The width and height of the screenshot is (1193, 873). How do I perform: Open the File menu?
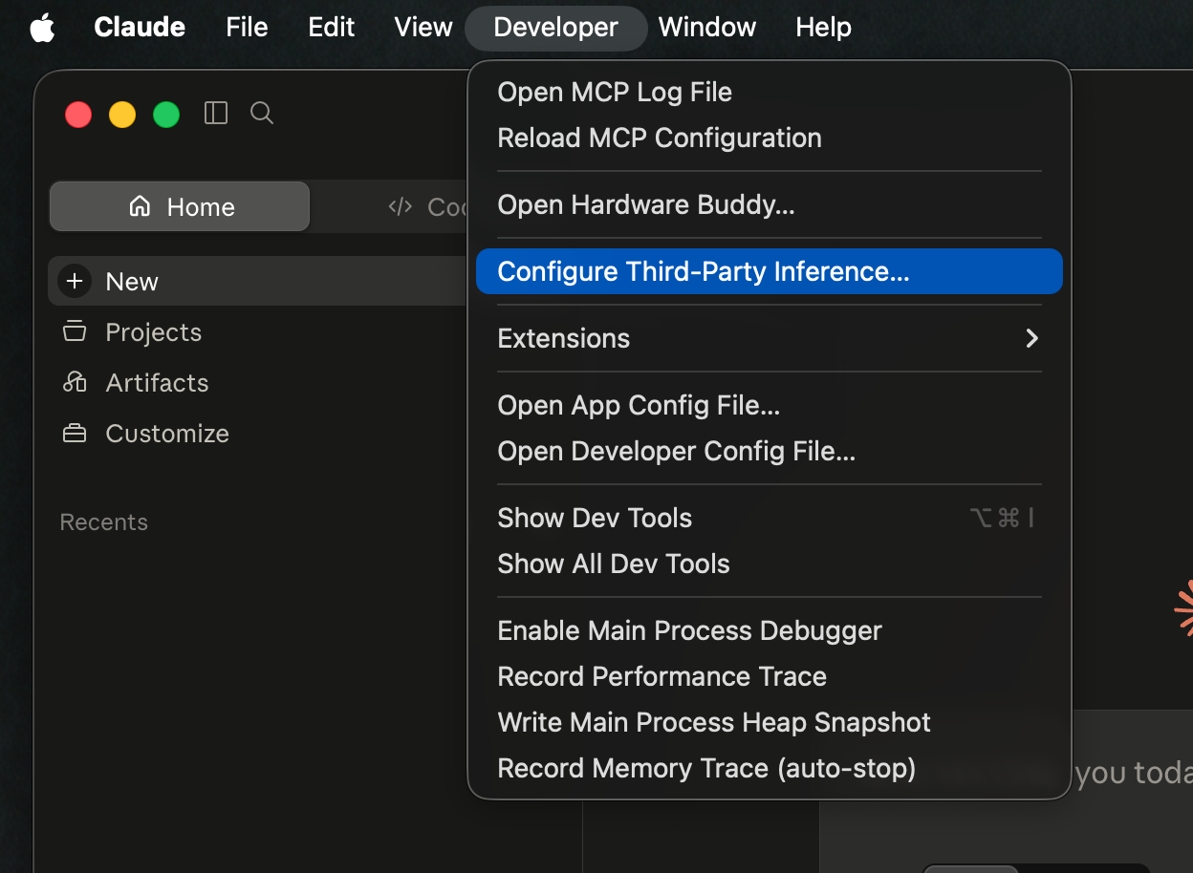[247, 28]
